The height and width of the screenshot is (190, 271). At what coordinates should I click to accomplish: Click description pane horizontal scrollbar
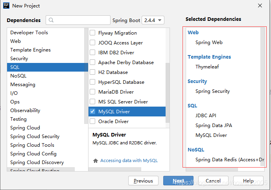tap(115, 169)
